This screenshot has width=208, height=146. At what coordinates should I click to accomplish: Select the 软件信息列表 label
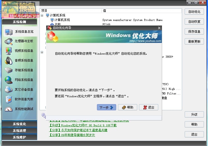24,99
